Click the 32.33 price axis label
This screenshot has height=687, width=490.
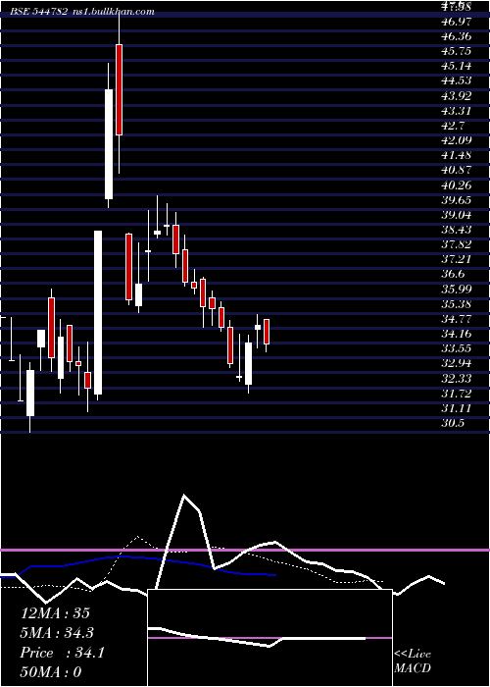[x=457, y=379]
